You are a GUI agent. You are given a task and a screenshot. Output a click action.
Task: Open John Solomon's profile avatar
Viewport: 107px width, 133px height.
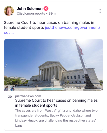coord(9,11)
